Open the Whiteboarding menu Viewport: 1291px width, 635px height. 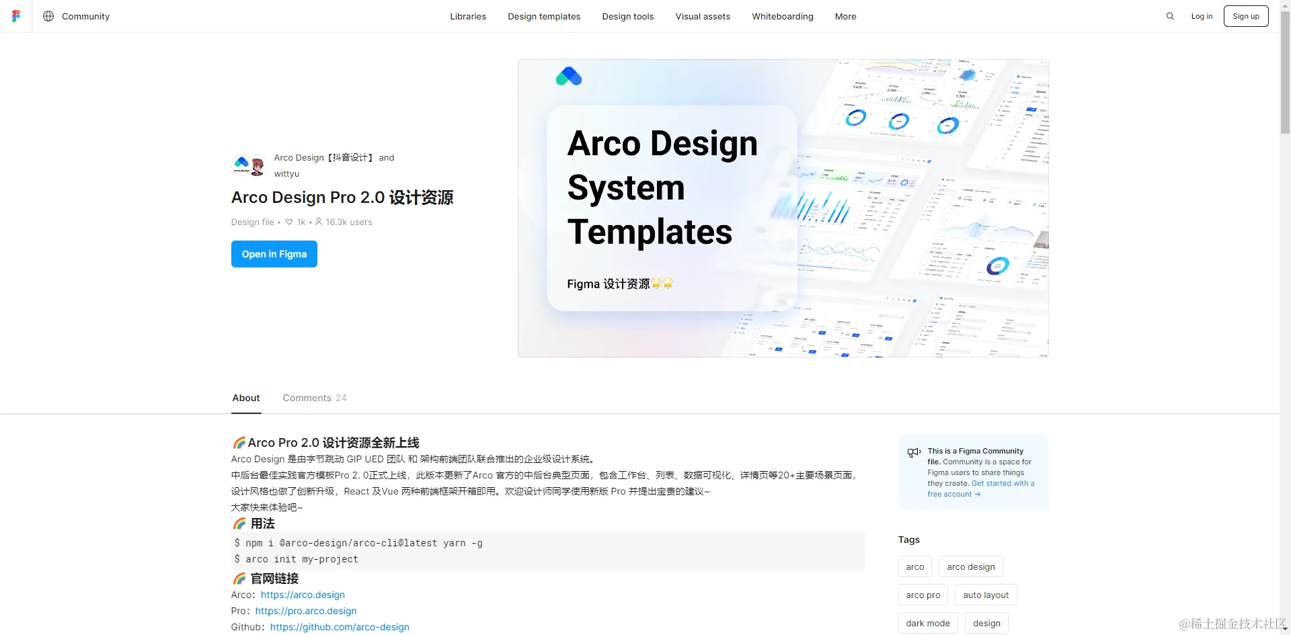point(783,16)
